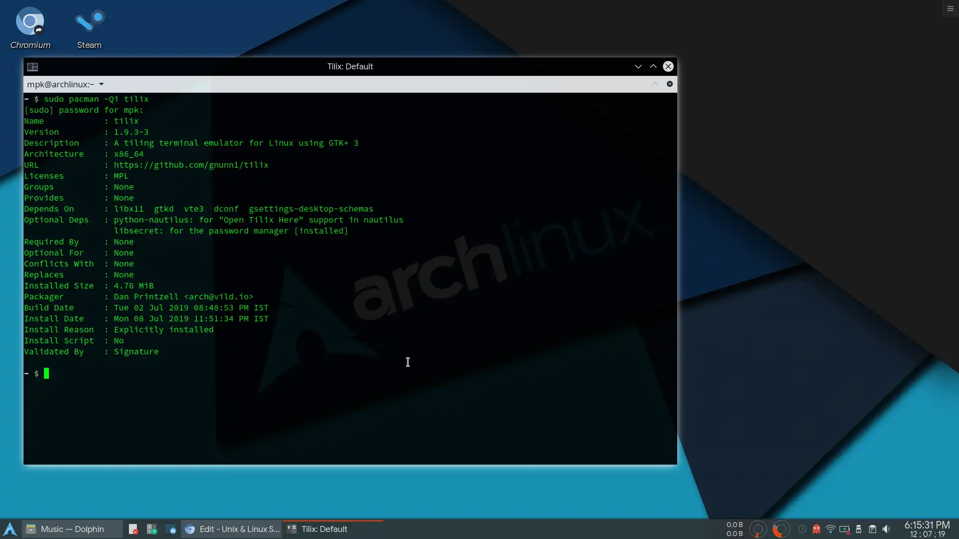Open volume control in system tray
This screenshot has height=539, width=959.
pos(886,529)
